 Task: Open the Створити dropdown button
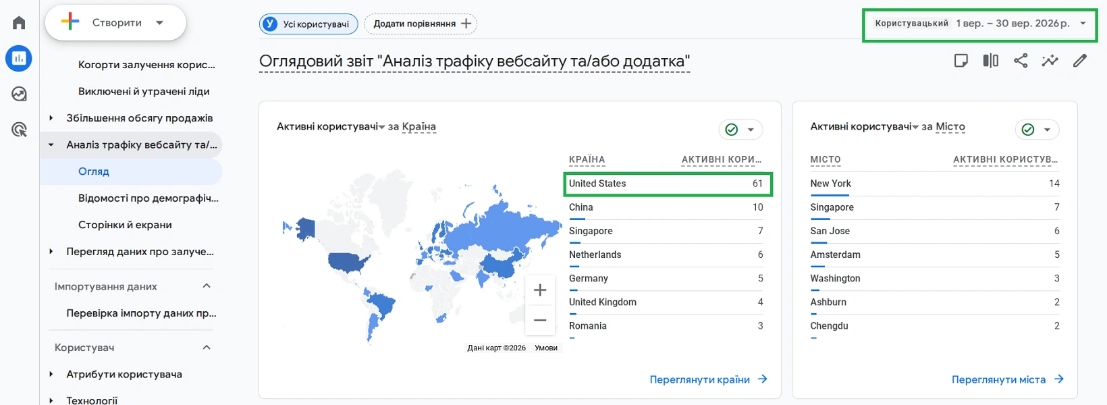pyautogui.click(x=115, y=22)
